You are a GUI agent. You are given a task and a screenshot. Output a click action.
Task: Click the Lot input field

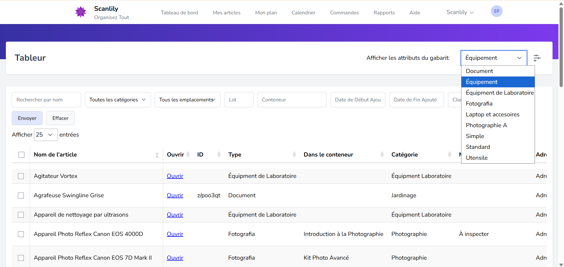(239, 100)
